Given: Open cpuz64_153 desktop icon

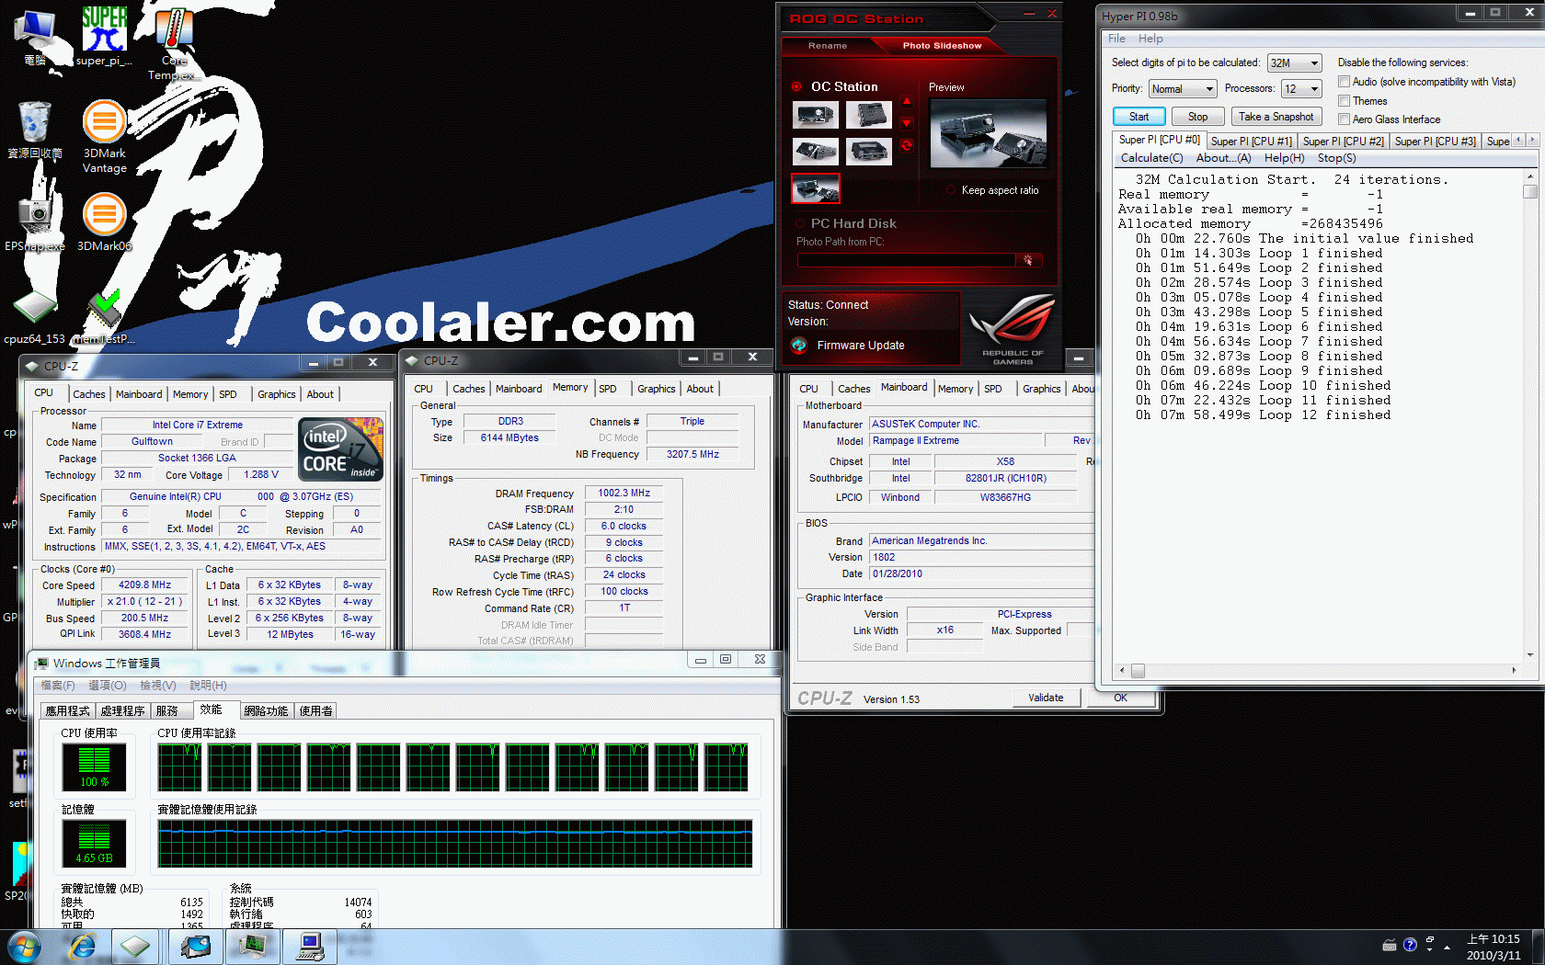Looking at the screenshot, I should click(35, 317).
